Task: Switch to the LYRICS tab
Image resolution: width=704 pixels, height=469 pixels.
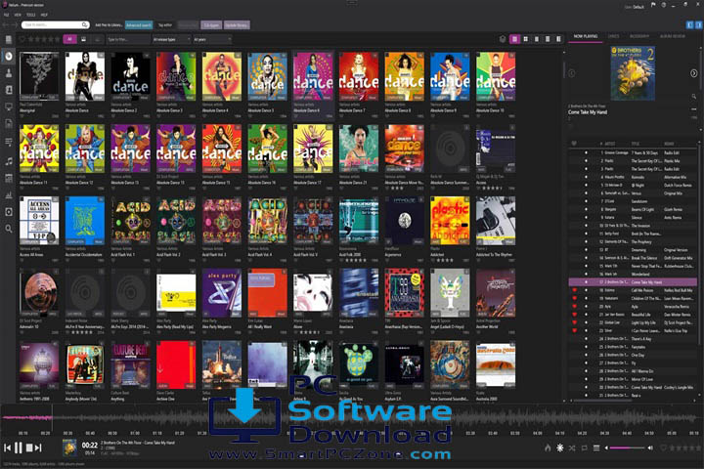Action: click(x=613, y=36)
